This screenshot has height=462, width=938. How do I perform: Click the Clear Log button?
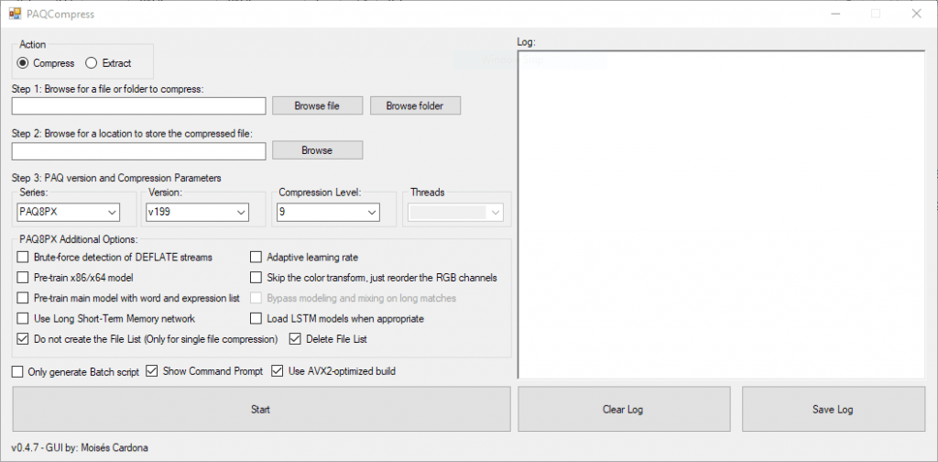pos(623,410)
